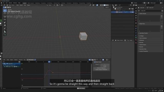Image resolution: width=164 pixels, height=92 pixels.
Task: Add a new vertex group with plus button
Action: pyautogui.click(x=162, y=16)
